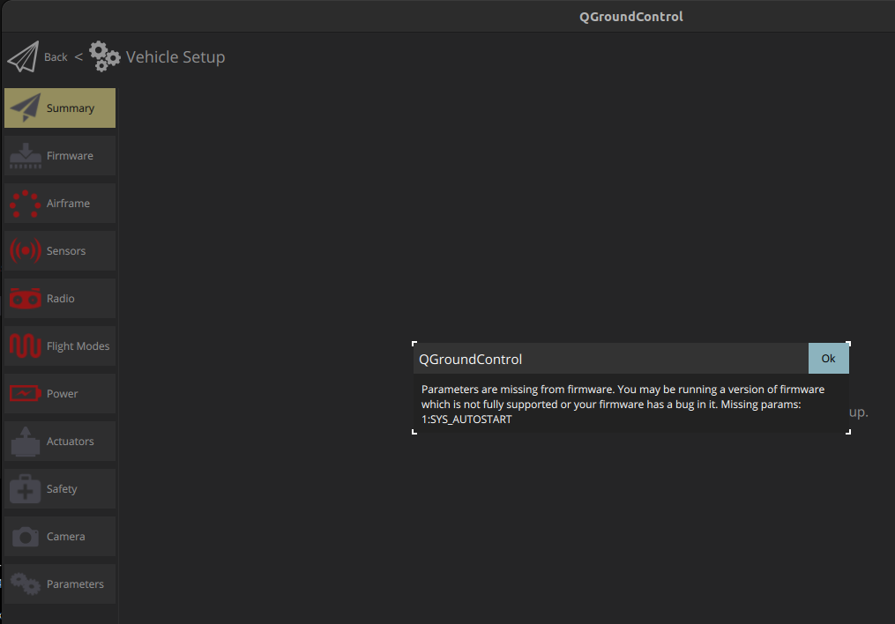
Task: Open the Safety setup tab
Action: [x=60, y=489]
